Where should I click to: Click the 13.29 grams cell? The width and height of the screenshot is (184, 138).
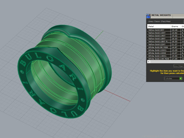[x=175, y=50]
